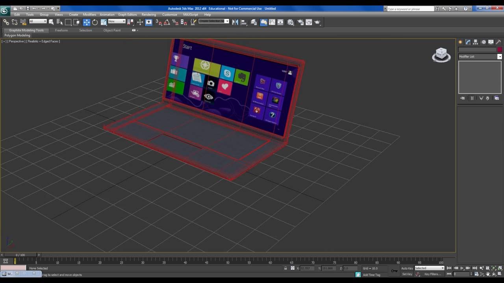Click the Set Key button
Screen dimensions: 504x283
coord(407,274)
